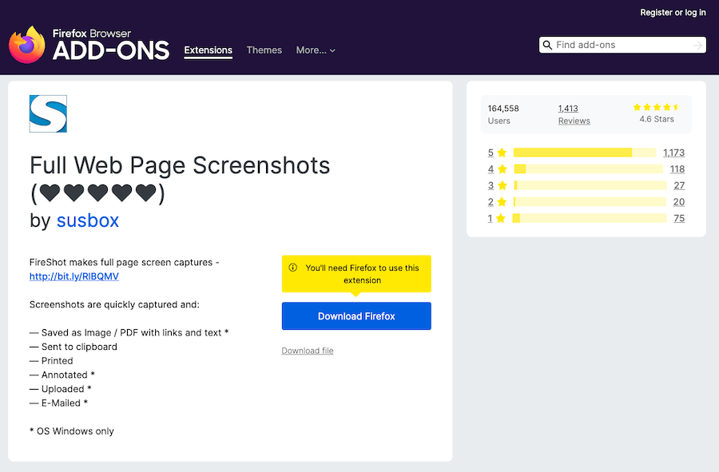Click the Full Web Page Screenshots title
Image resolution: width=719 pixels, height=472 pixels.
tap(180, 179)
